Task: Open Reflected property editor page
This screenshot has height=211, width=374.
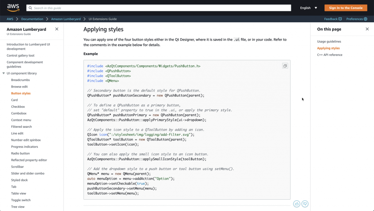Action: tap(29, 160)
